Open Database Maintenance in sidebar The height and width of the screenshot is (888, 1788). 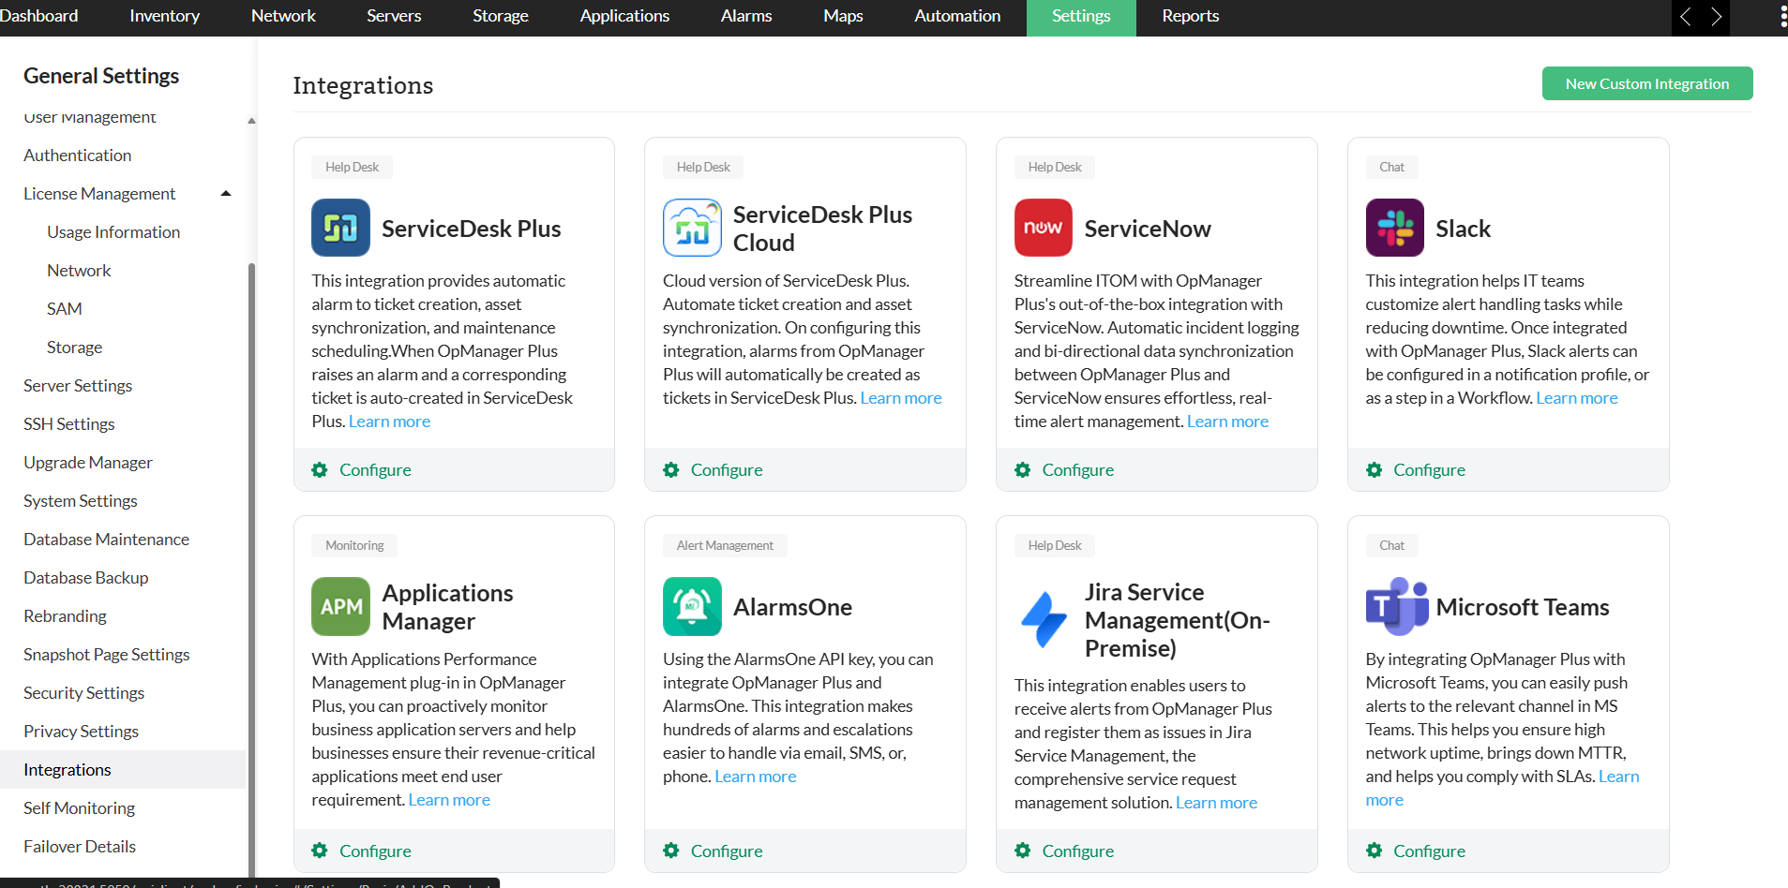click(x=107, y=539)
